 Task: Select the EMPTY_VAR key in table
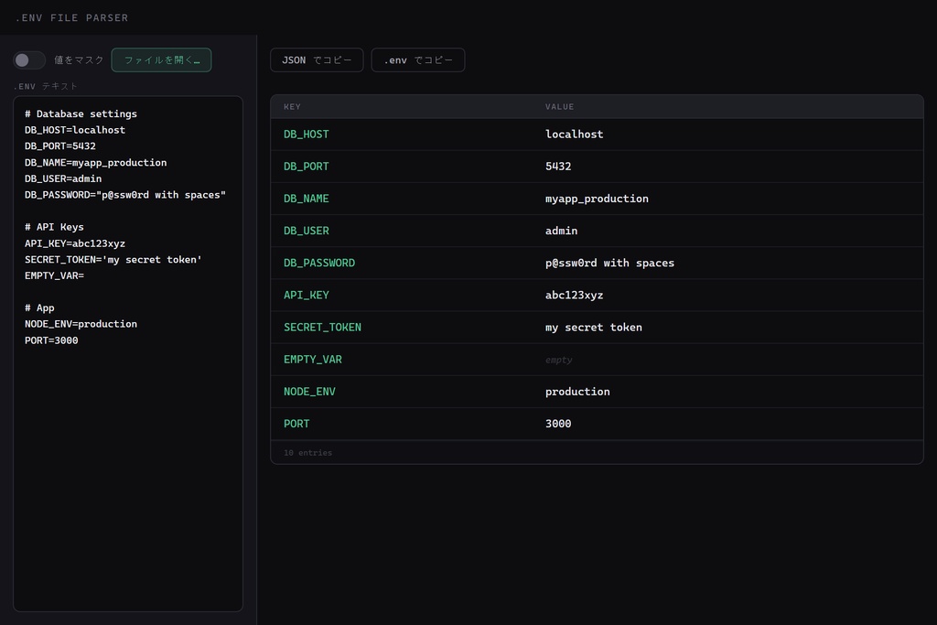[x=313, y=360]
